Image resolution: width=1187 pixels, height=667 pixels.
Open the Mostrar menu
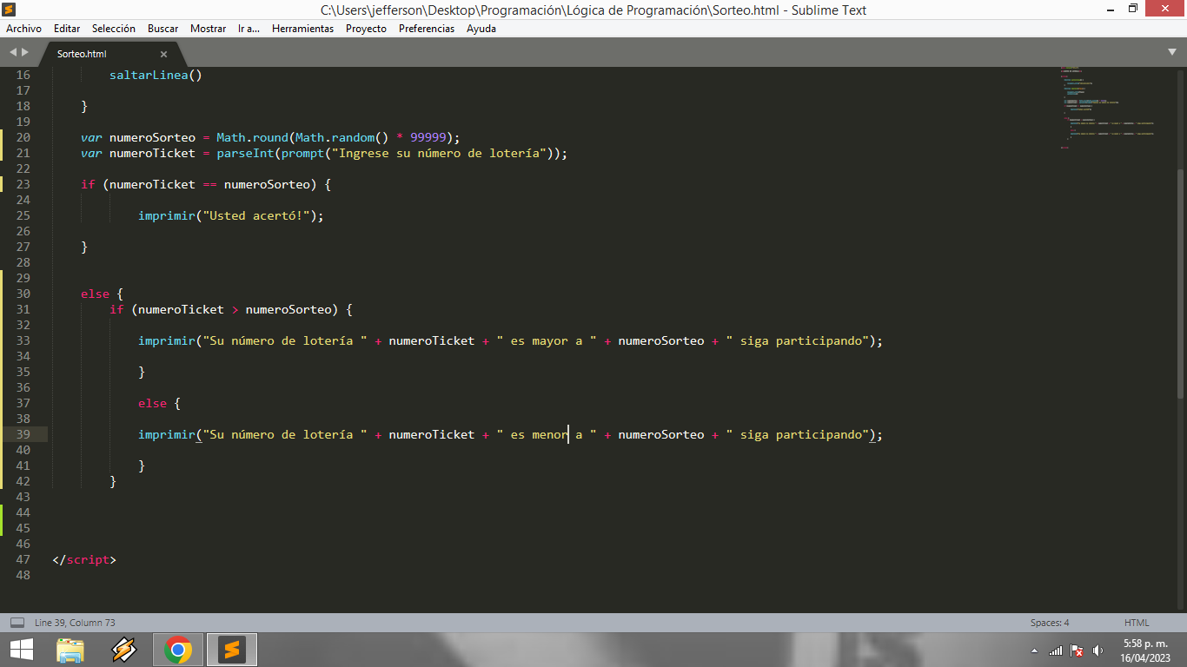[208, 29]
